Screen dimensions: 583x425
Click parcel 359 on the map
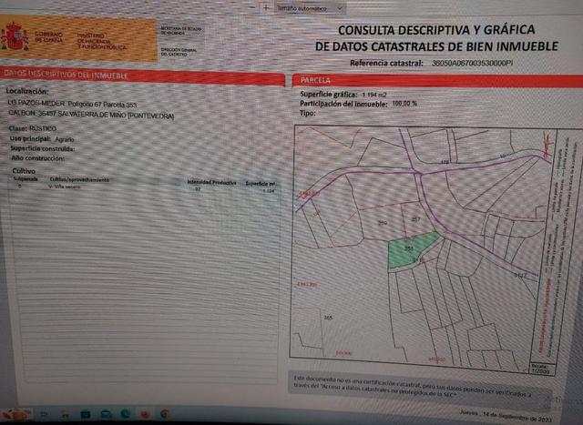[x=382, y=223]
